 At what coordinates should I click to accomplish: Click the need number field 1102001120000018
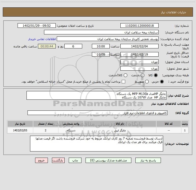(139, 26)
